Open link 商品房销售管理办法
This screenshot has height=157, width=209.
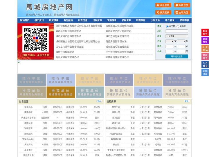116,42
